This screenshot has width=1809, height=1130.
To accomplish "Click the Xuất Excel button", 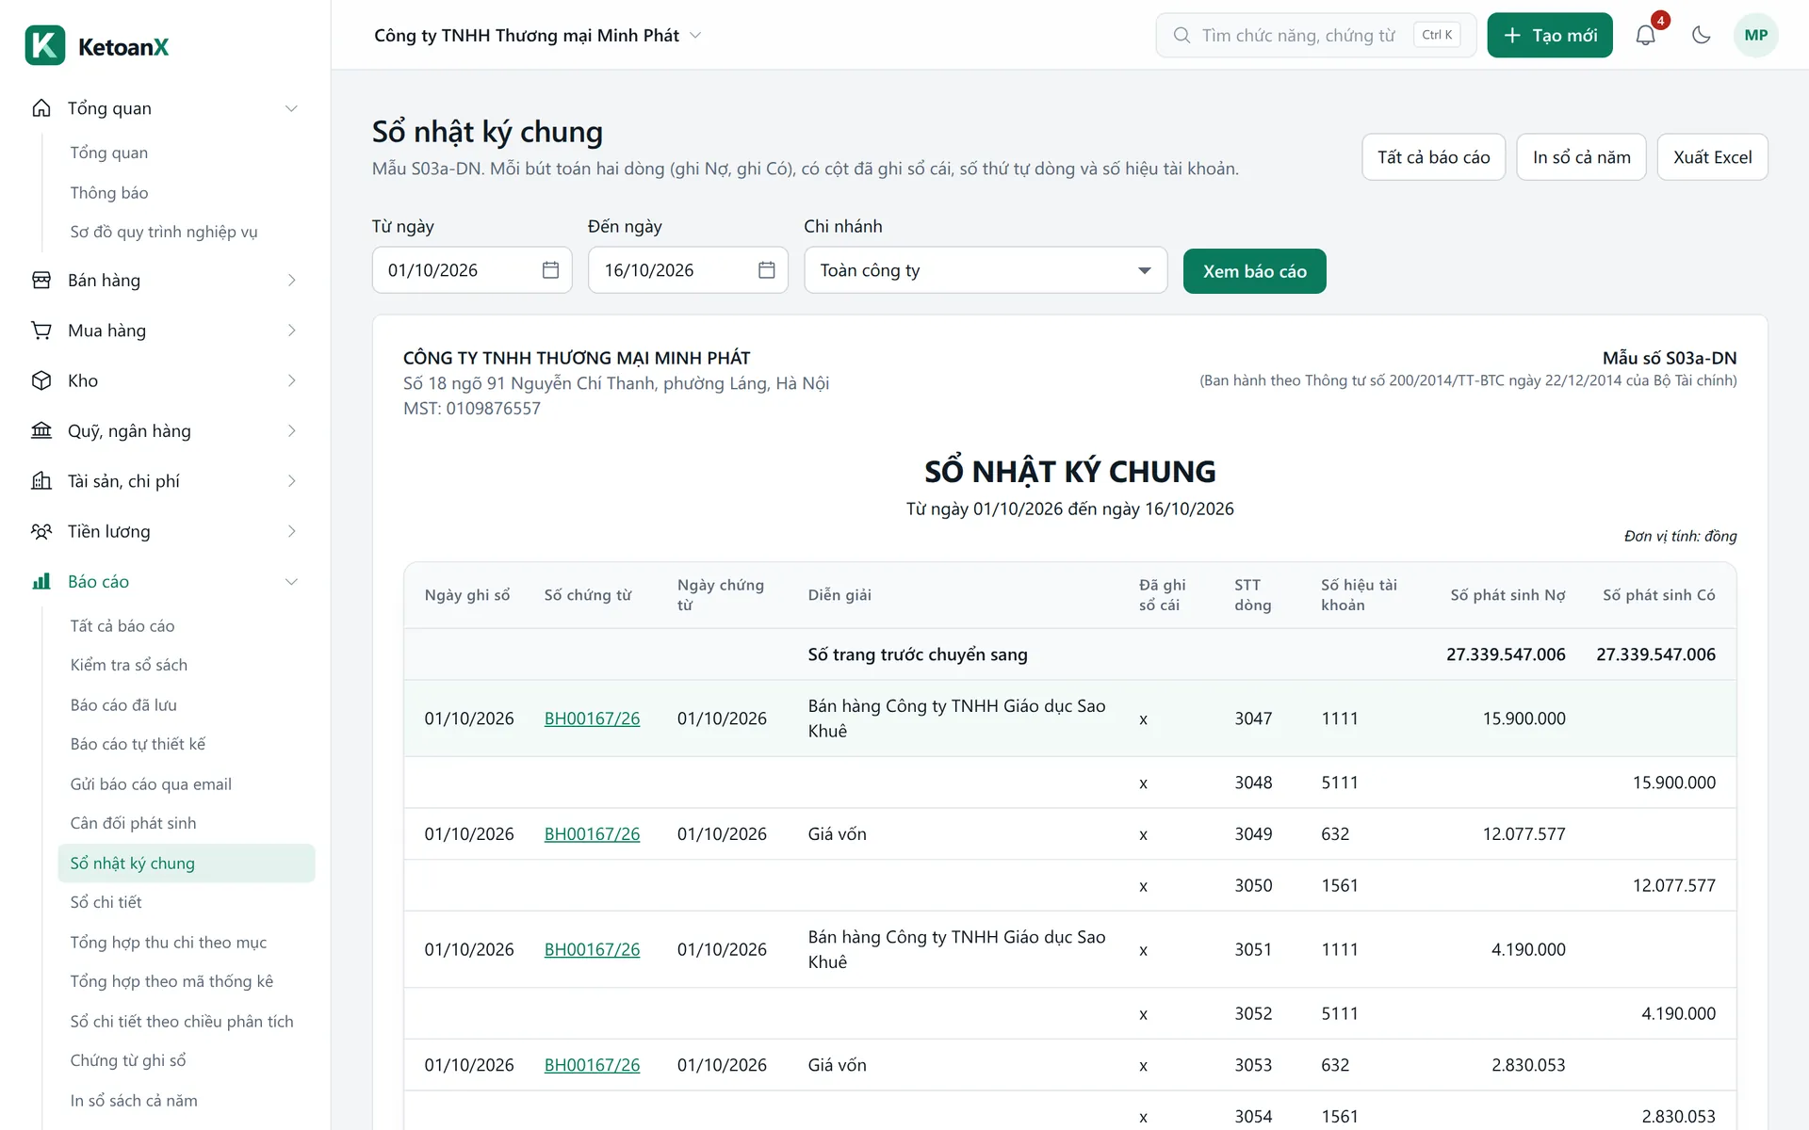I will pyautogui.click(x=1712, y=157).
